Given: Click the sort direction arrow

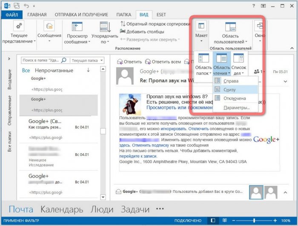Looking at the screenshot, I should click(88, 70).
